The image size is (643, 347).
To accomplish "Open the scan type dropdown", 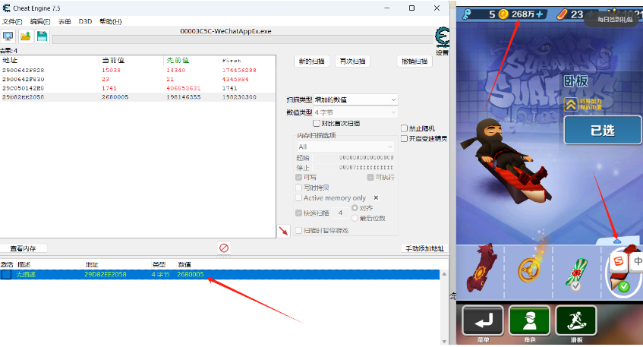I will click(355, 99).
